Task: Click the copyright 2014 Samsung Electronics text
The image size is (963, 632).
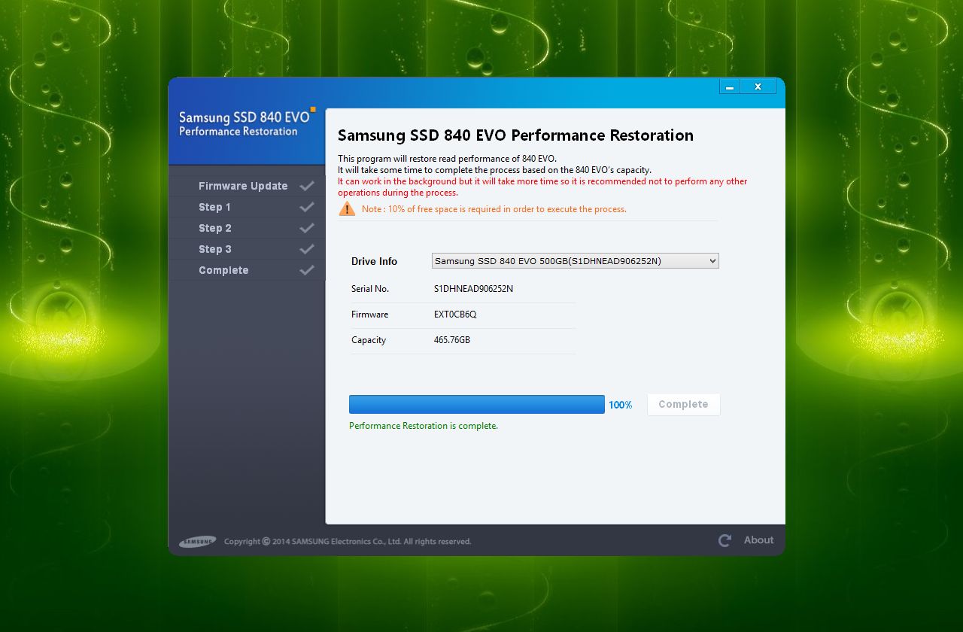Action: tap(348, 541)
